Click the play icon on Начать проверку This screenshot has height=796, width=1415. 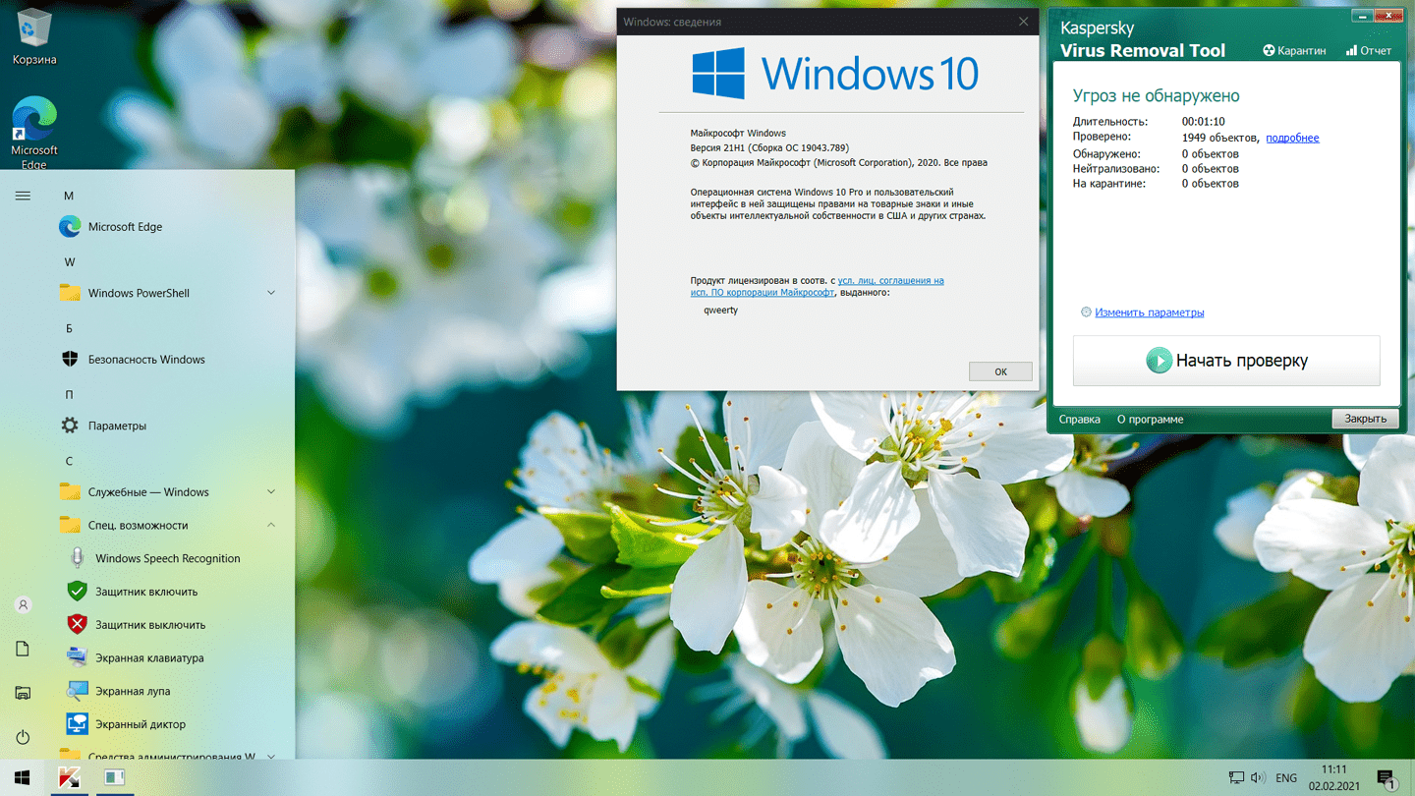pyautogui.click(x=1160, y=361)
